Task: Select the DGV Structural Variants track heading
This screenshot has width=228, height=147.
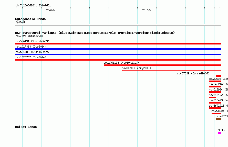Action: [95, 33]
